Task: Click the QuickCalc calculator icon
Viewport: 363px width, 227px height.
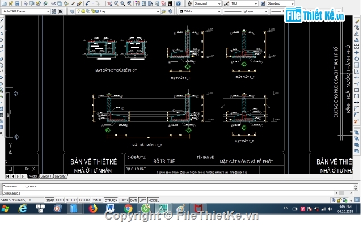Action: 170,3
